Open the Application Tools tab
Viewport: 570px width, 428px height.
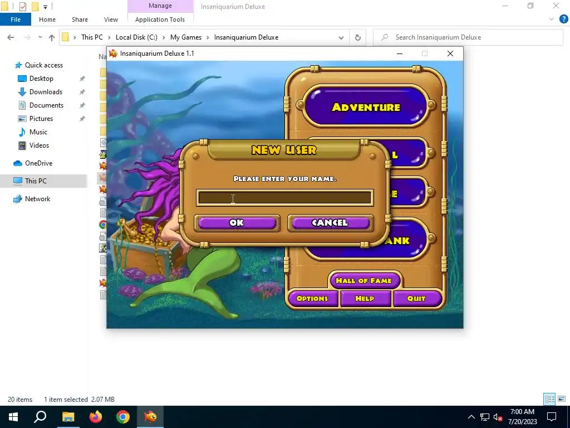(160, 20)
